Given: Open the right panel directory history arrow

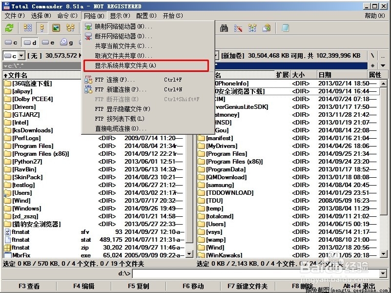Looking at the screenshot, I should click(383, 66).
